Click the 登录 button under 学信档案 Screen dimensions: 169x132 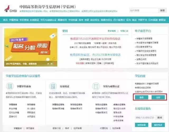click(x=142, y=97)
